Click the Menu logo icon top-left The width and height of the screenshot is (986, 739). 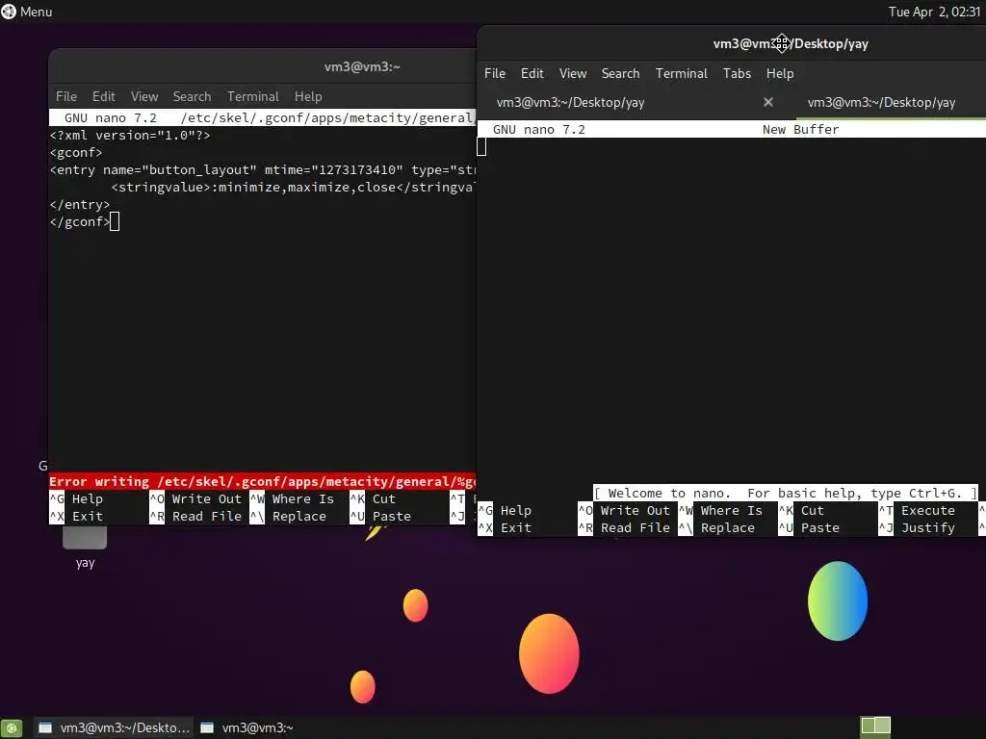click(9, 12)
